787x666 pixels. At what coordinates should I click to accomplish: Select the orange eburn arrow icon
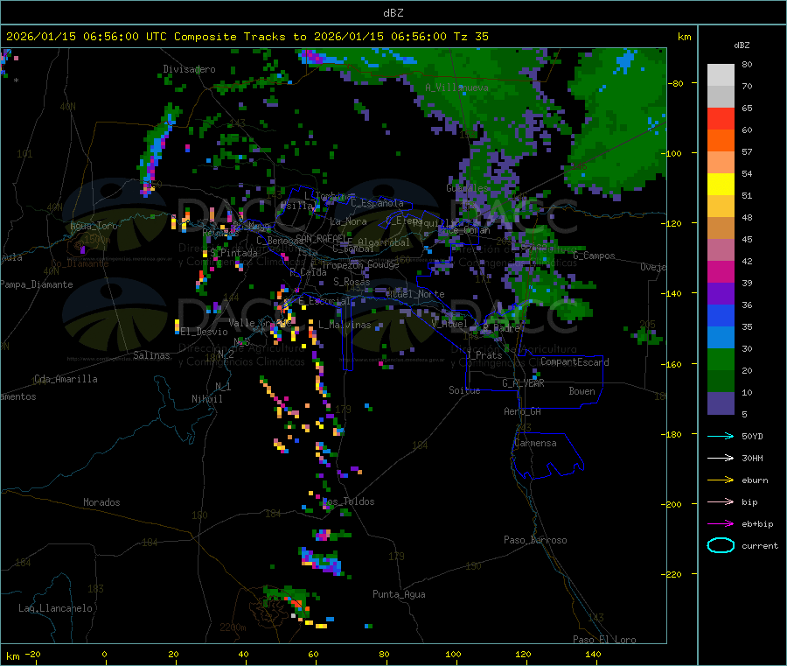point(721,480)
